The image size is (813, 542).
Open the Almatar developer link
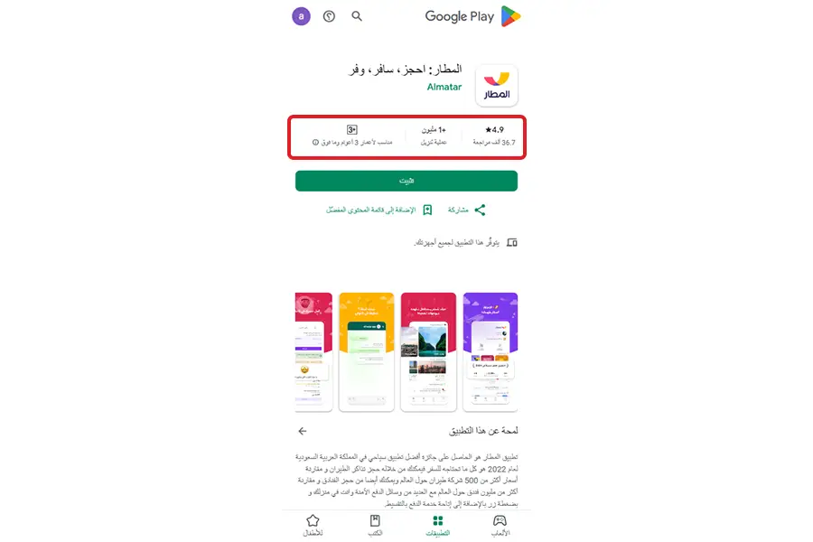point(444,87)
